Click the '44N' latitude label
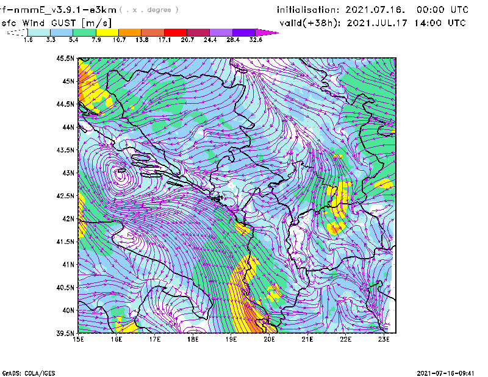 (x=68, y=127)
